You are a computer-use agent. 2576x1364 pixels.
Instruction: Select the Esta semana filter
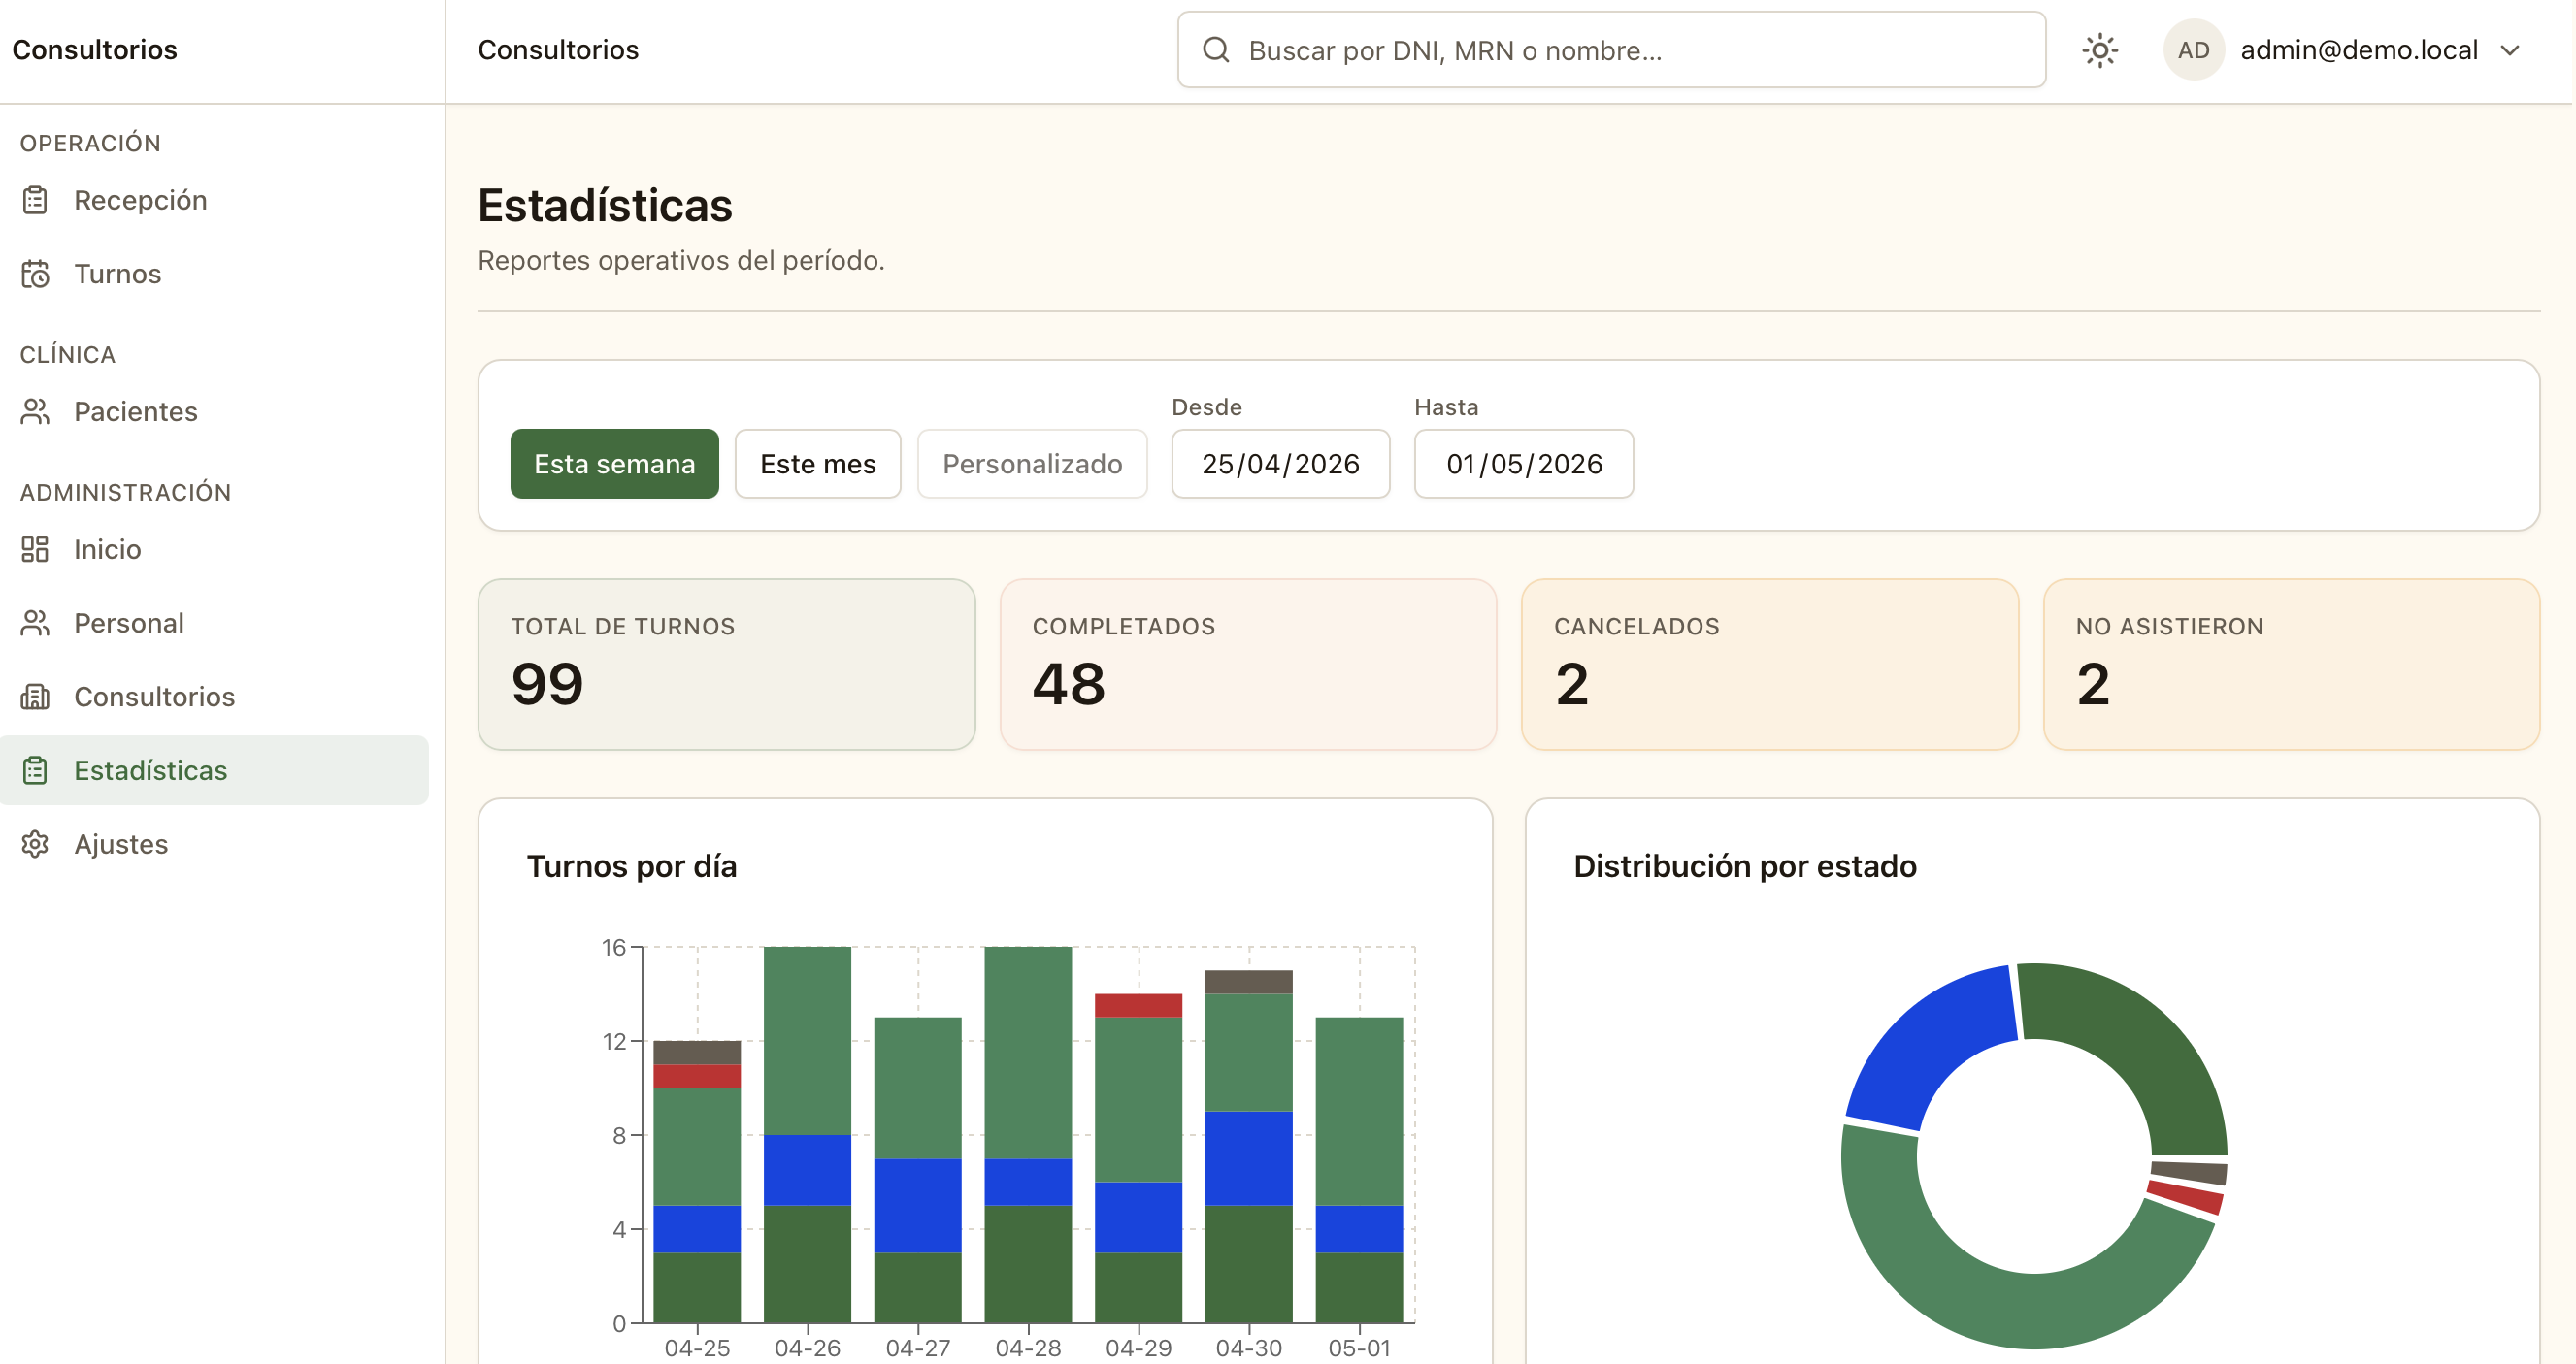[614, 464]
